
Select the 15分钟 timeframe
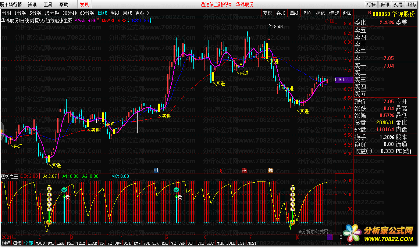pyautogui.click(x=52, y=13)
